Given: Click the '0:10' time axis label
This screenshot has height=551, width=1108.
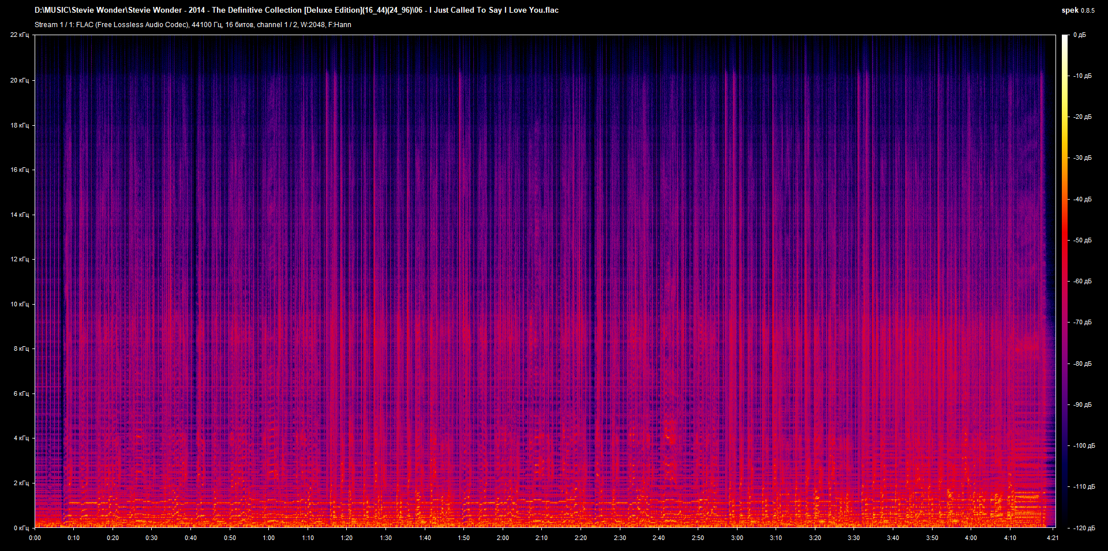Looking at the screenshot, I should coord(74,538).
